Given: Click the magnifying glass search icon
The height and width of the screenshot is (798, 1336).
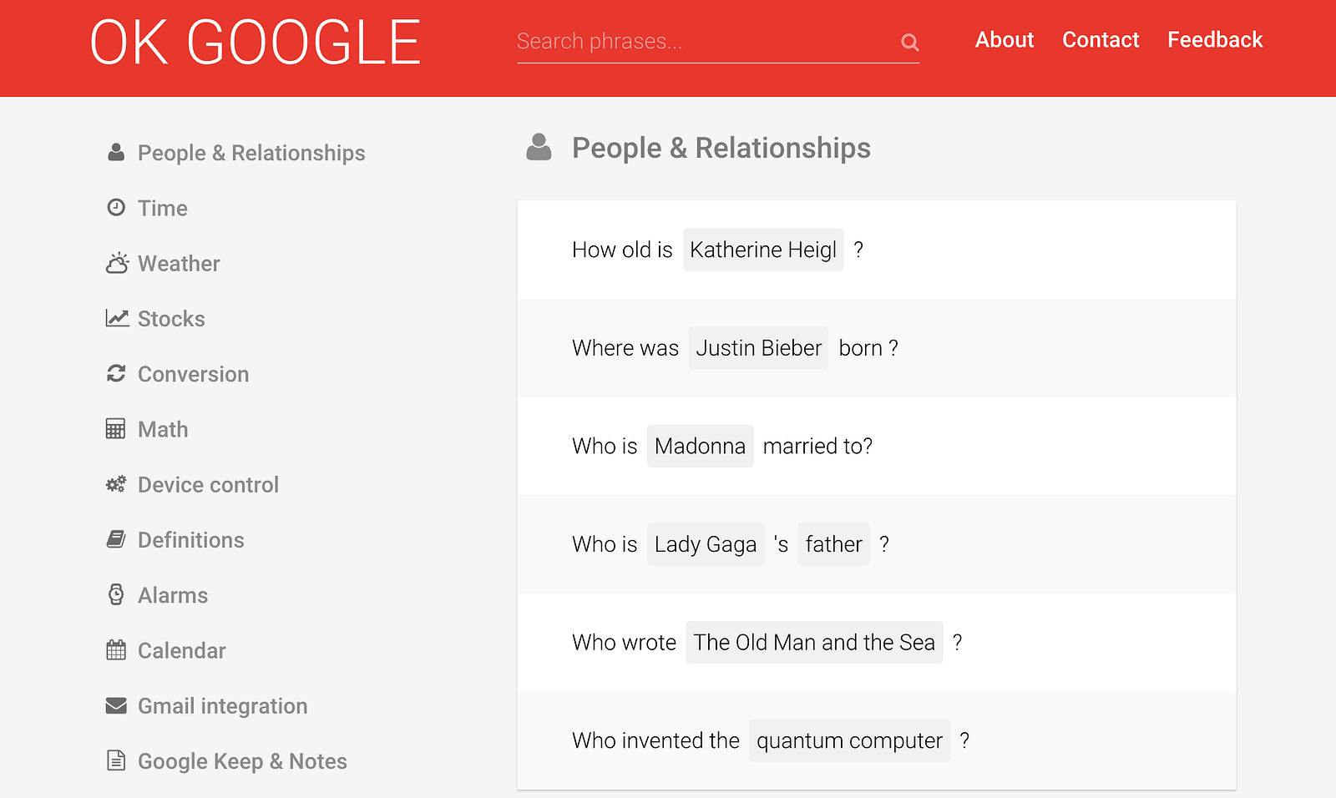Looking at the screenshot, I should [x=910, y=43].
